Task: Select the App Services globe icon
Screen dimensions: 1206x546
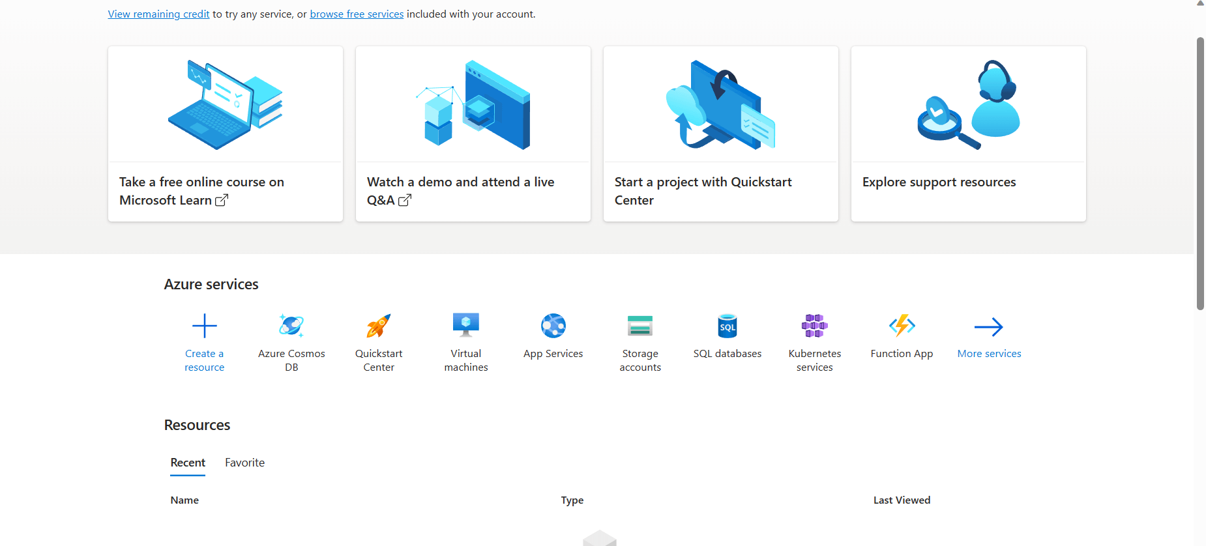Action: click(553, 326)
